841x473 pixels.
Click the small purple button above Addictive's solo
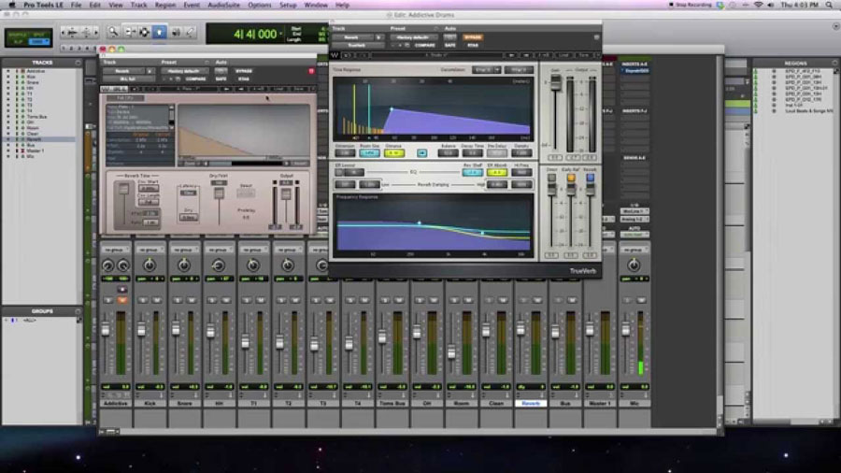click(122, 290)
